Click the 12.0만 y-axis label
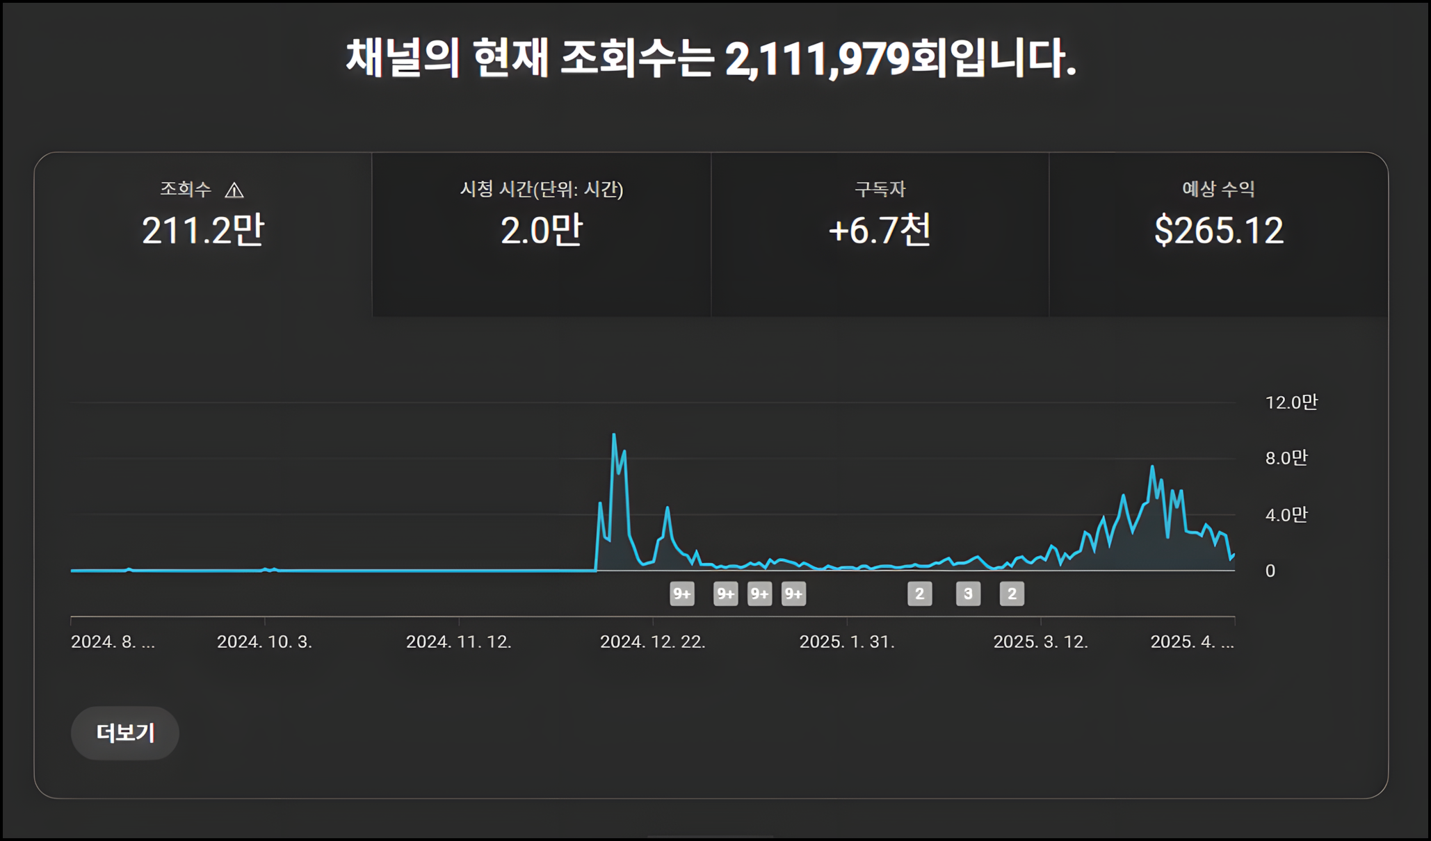 (x=1291, y=402)
